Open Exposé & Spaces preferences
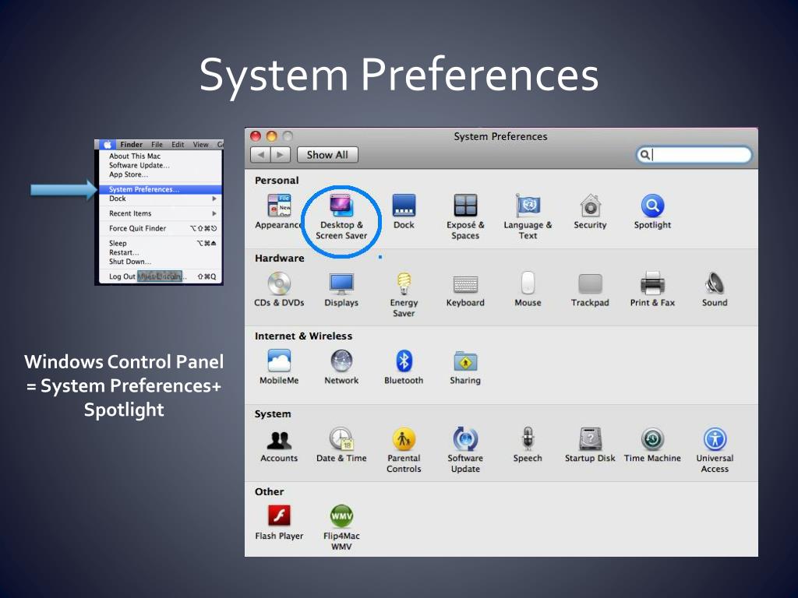This screenshot has height=598, width=798. pos(465,216)
